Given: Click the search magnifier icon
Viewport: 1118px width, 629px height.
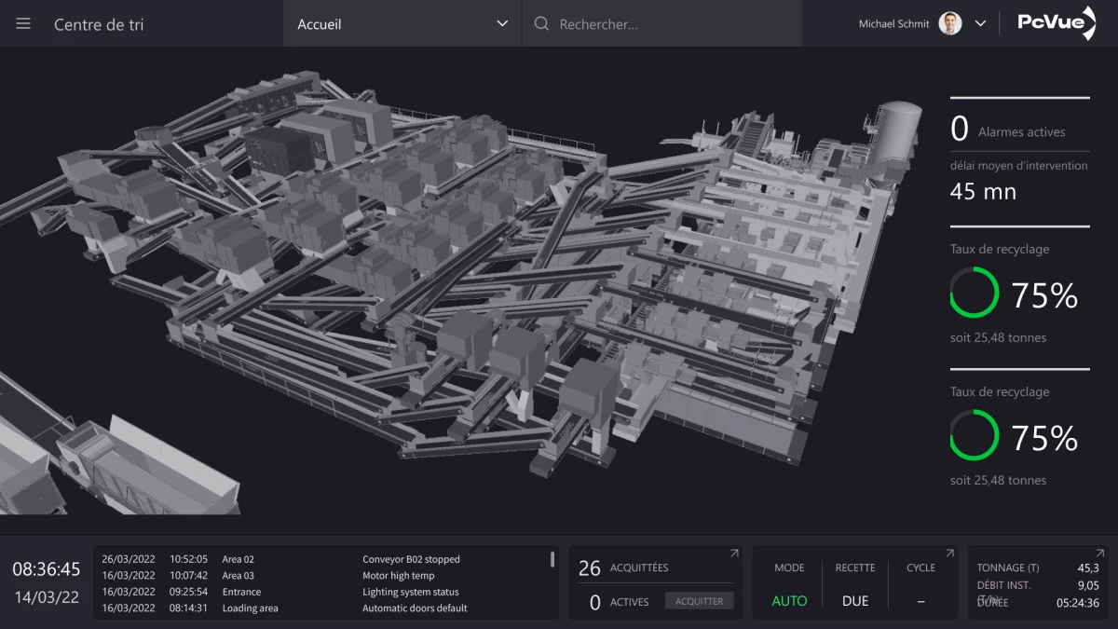Looking at the screenshot, I should click(x=541, y=24).
